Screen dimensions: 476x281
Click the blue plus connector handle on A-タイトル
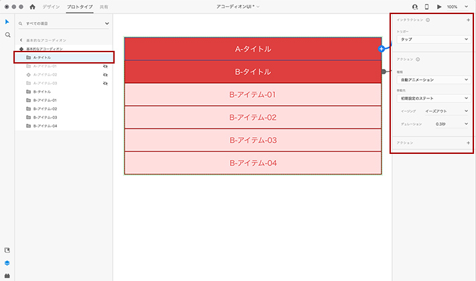(x=381, y=49)
